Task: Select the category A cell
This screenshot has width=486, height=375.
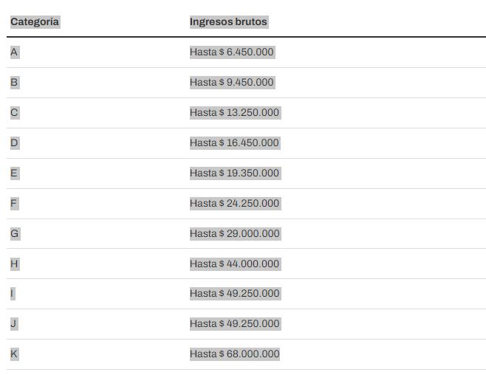Action: (x=14, y=52)
